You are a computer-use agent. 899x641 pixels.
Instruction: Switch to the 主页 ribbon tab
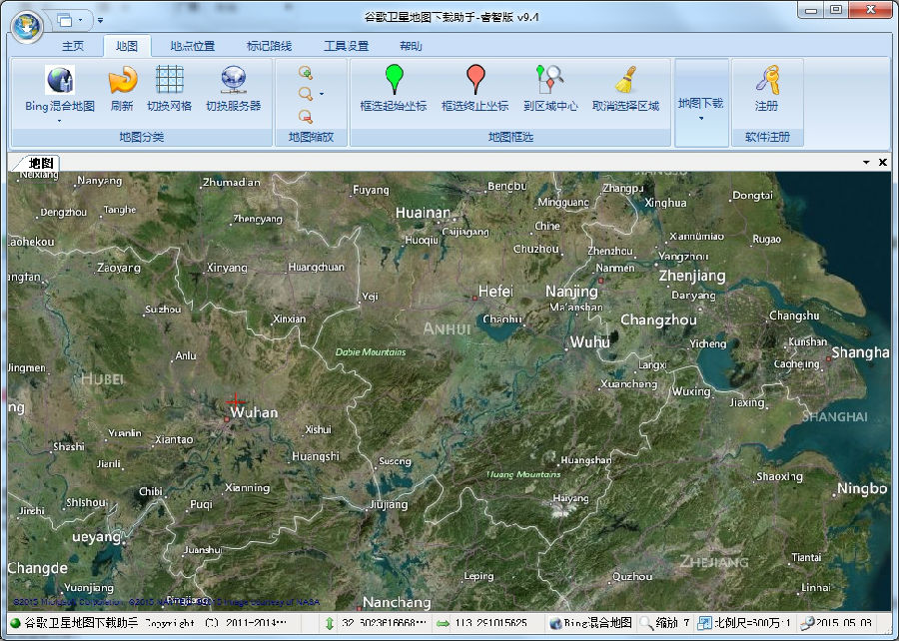(x=73, y=46)
